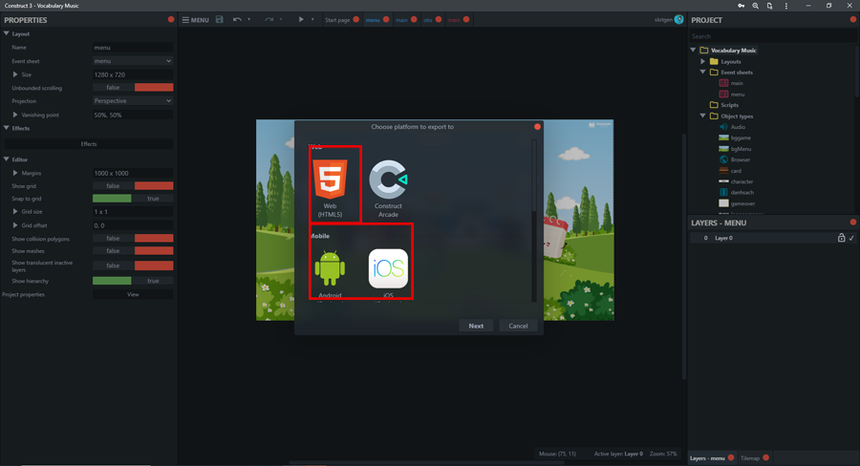Close the Start page tab
The height and width of the screenshot is (466, 860).
356,19
